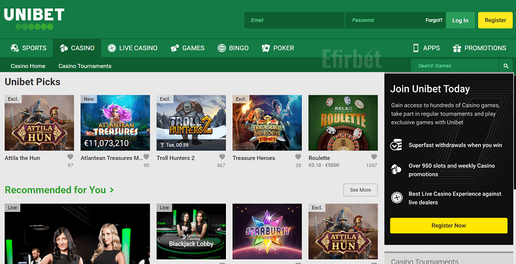Open the Bingo section
This screenshot has width=516, height=264.
[x=234, y=48]
